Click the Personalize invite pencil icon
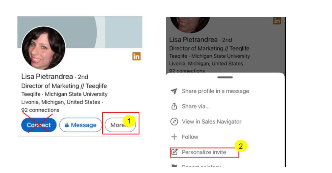Image resolution: width=332 pixels, height=173 pixels. (x=174, y=152)
